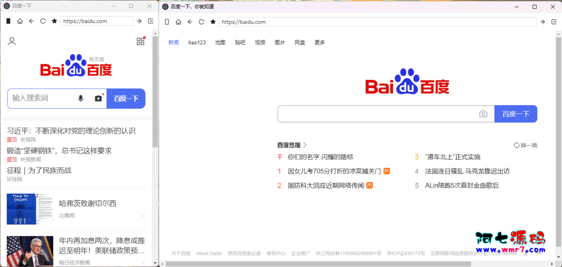Open headline 征程｜为了民族而战
This screenshot has width=562, height=267.
[39, 170]
